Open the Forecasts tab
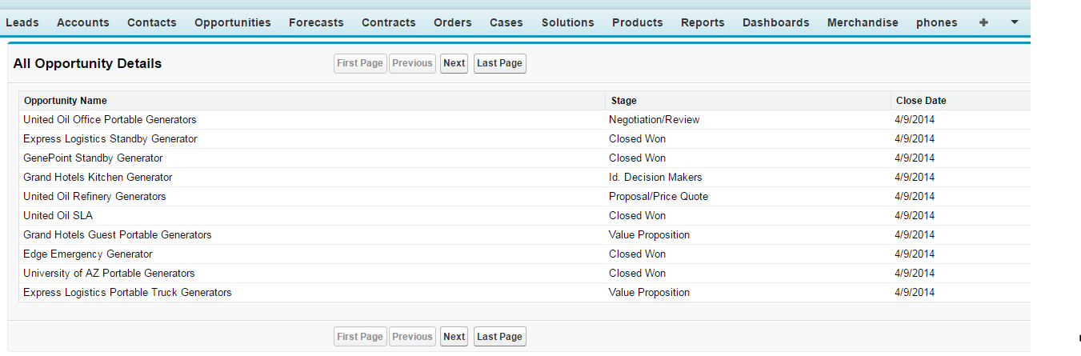The width and height of the screenshot is (1081, 356). [x=316, y=22]
